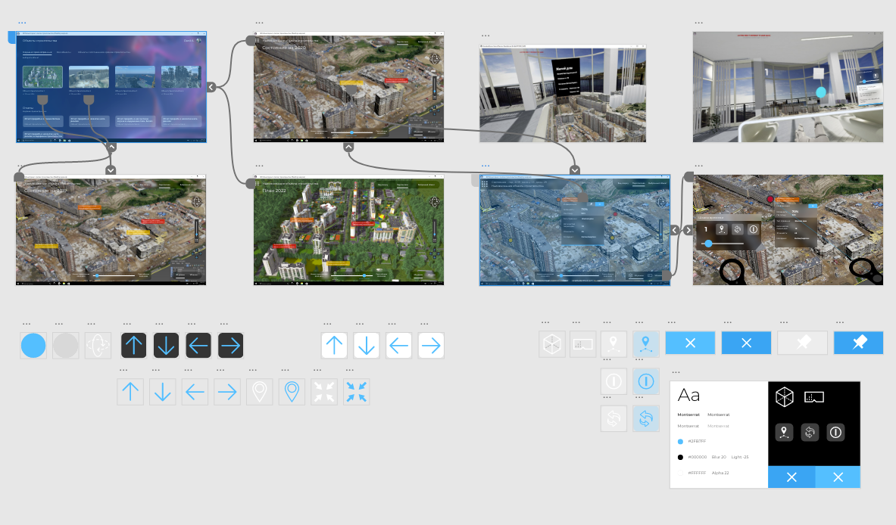Viewport: 896px width, 525px height.
Task: Select the active blue pushpin button
Action: coord(859,343)
